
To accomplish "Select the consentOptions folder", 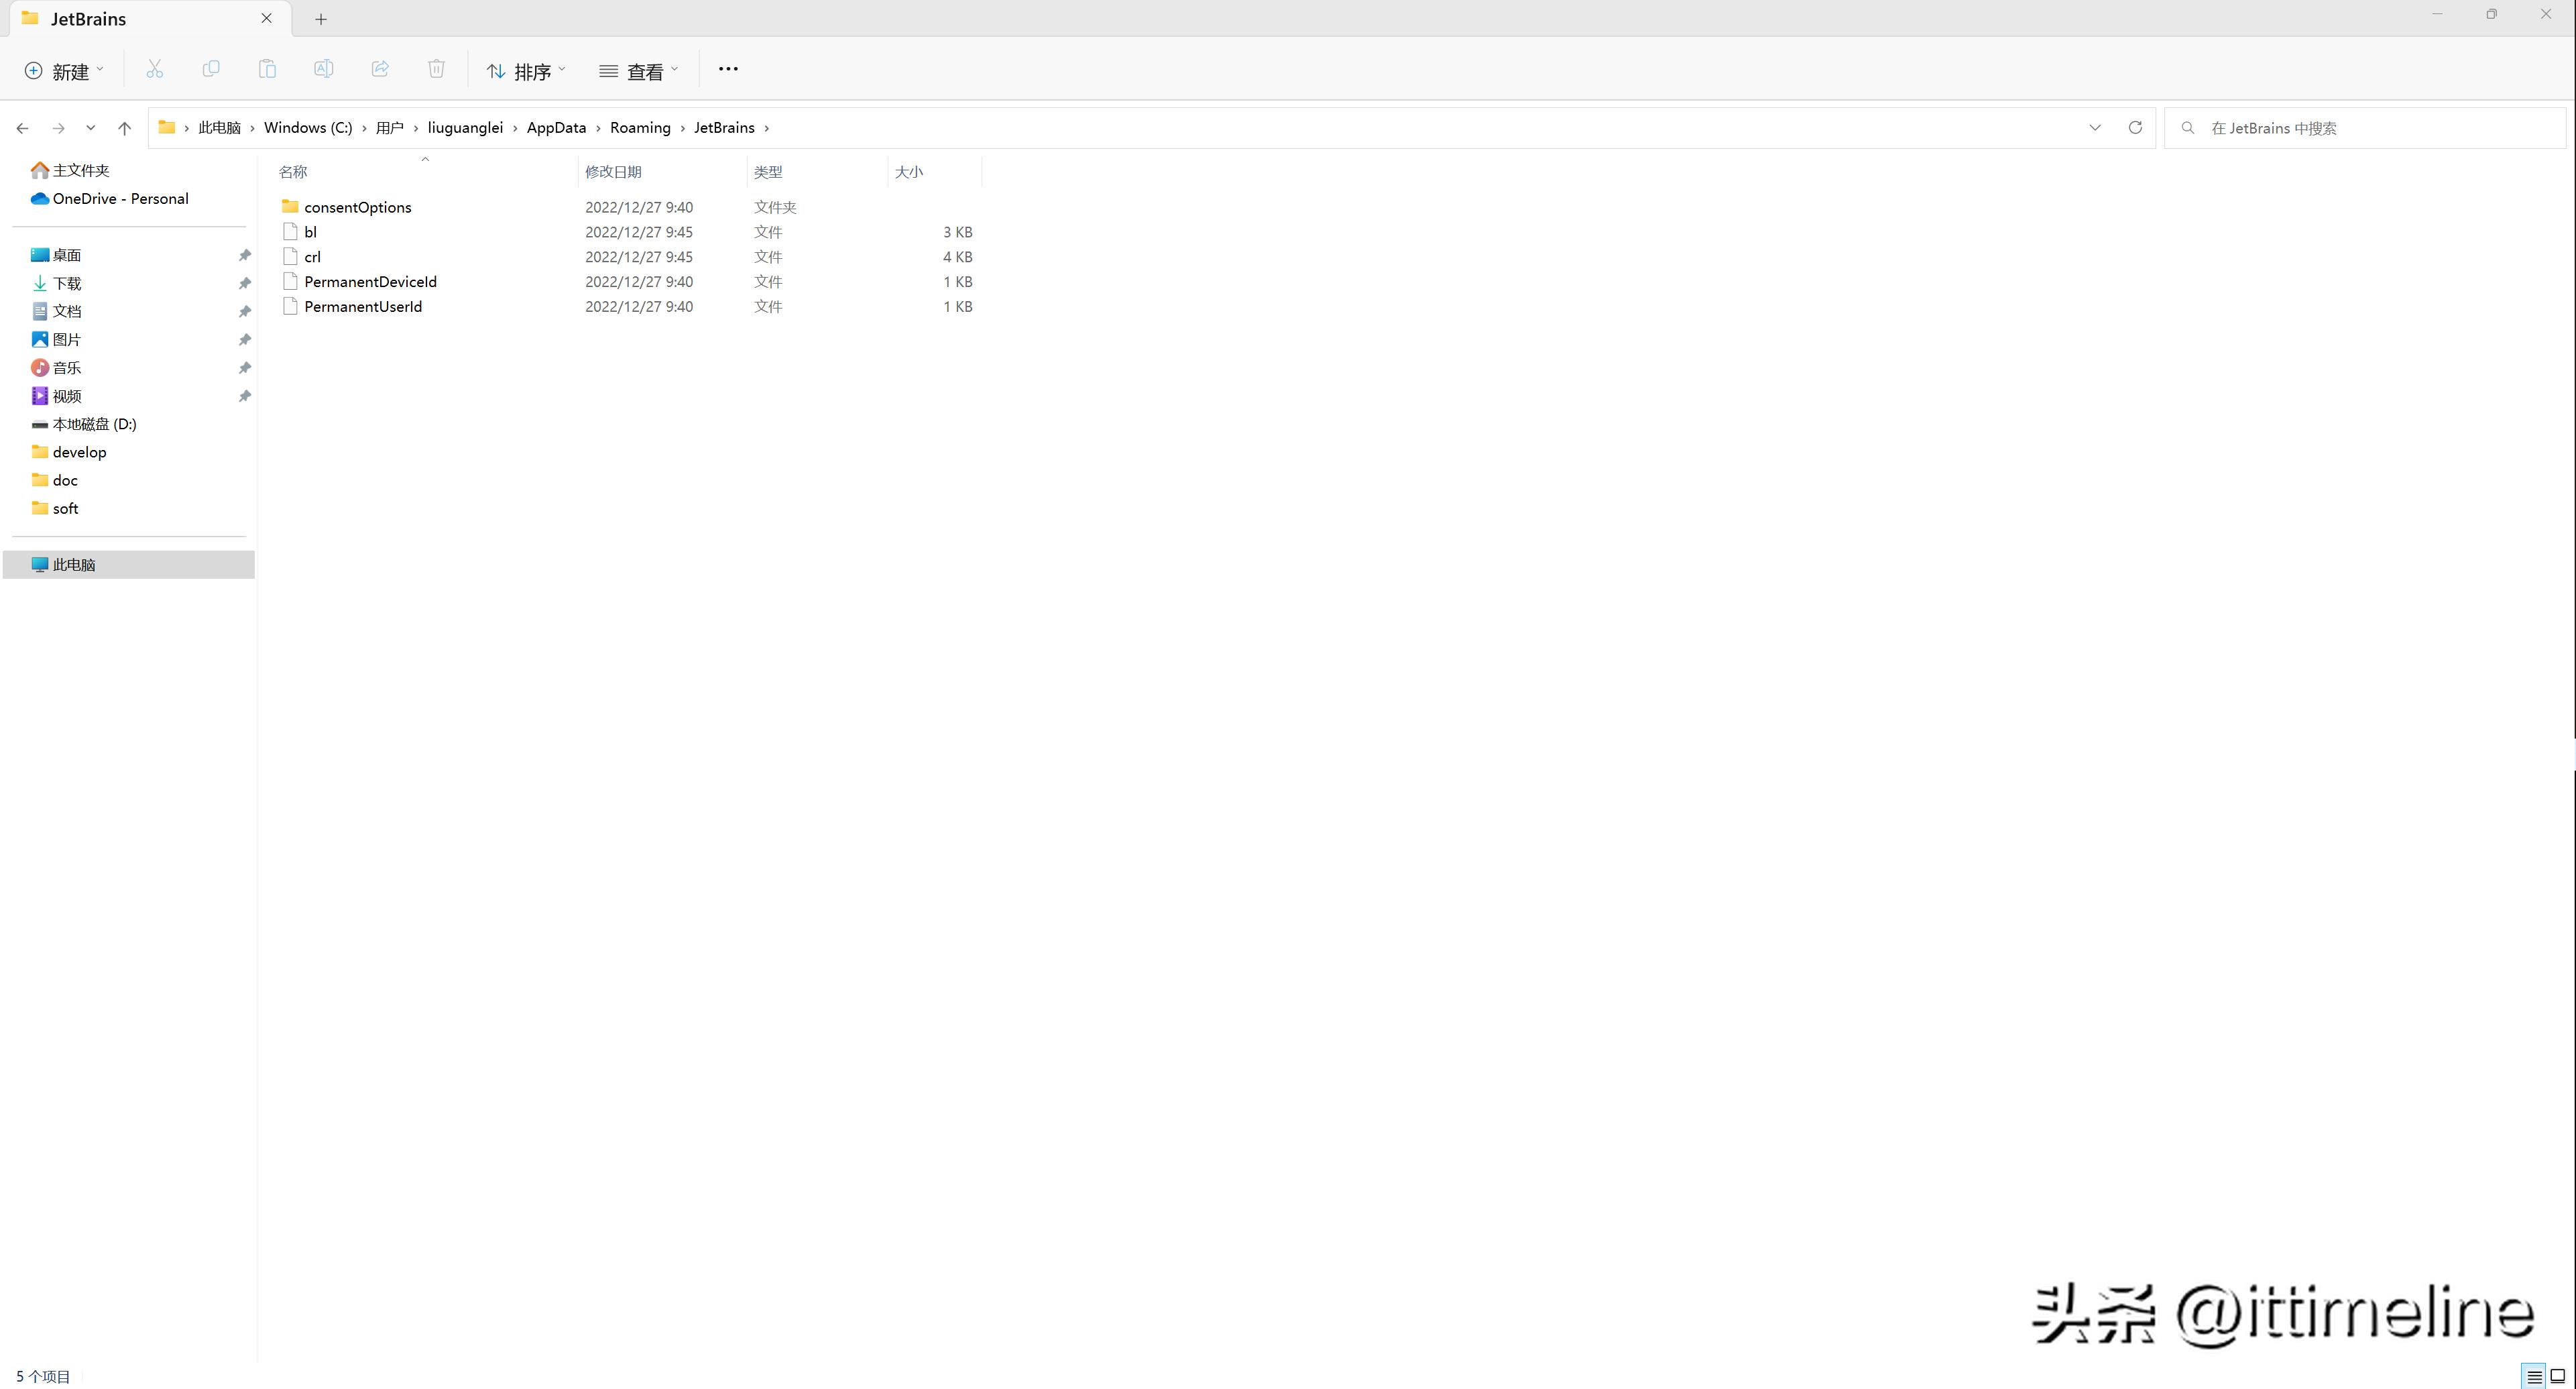I will (x=357, y=207).
